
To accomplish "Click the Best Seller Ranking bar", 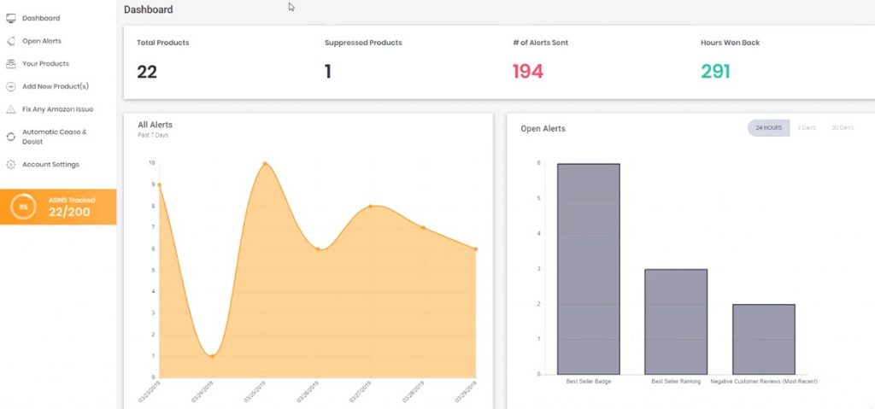I will click(x=676, y=322).
